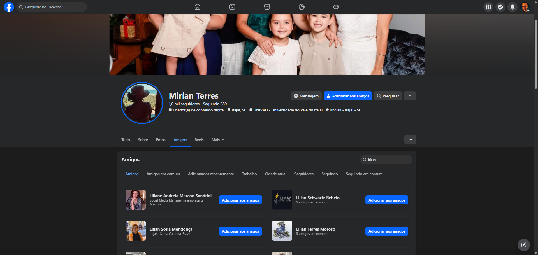Click the 3 amigos em comum link
Image resolution: width=538 pixels, height=255 pixels.
coord(312,234)
